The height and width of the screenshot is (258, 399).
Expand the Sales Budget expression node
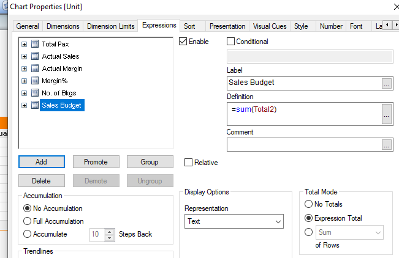pos(24,105)
